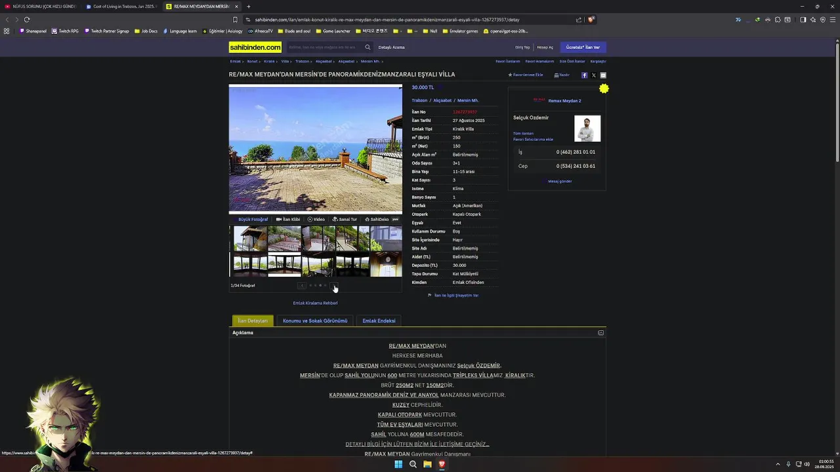This screenshot has width=840, height=472.
Task: Open browser hamburger main menu
Action: [x=833, y=20]
